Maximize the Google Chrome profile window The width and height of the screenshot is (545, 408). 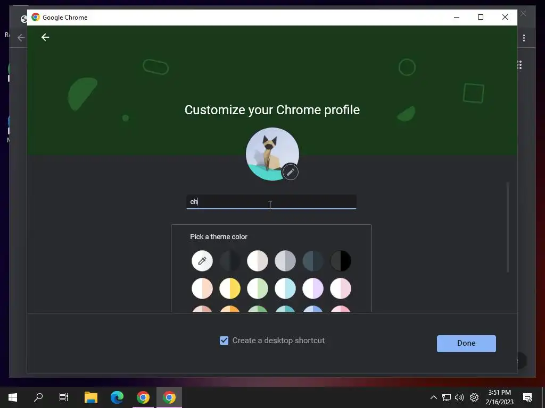[x=481, y=17]
